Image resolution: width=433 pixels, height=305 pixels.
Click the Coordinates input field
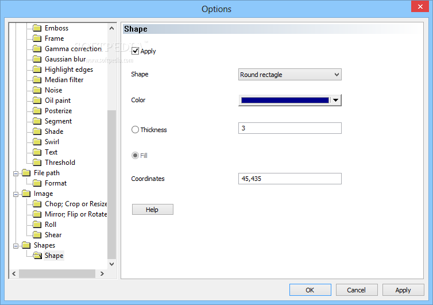289,179
